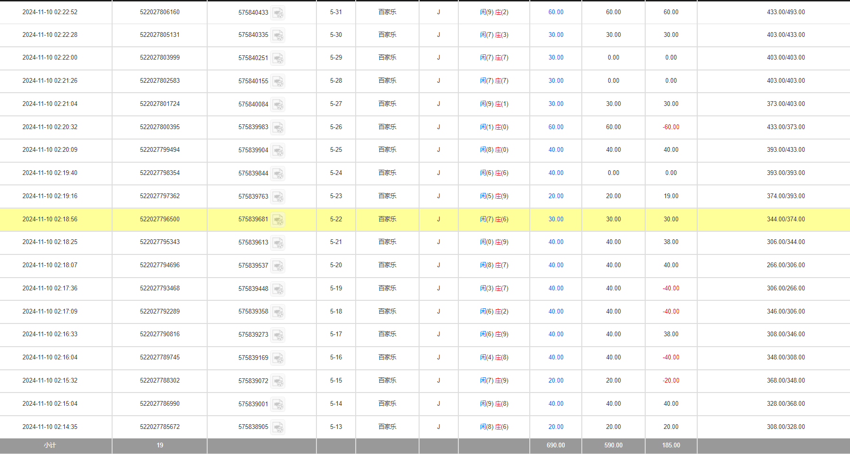This screenshot has height=454, width=850.
Task: Open video replay for round 575840084
Action: [278, 105]
